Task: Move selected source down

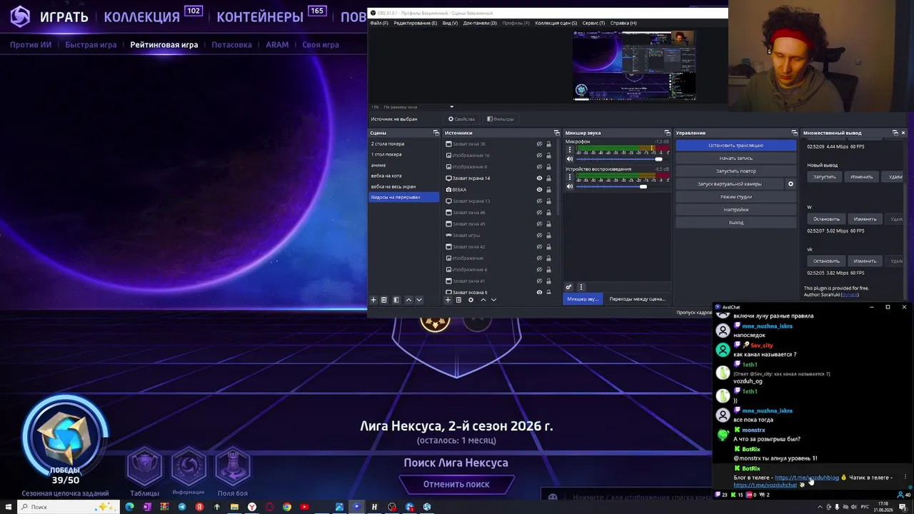Action: click(493, 300)
